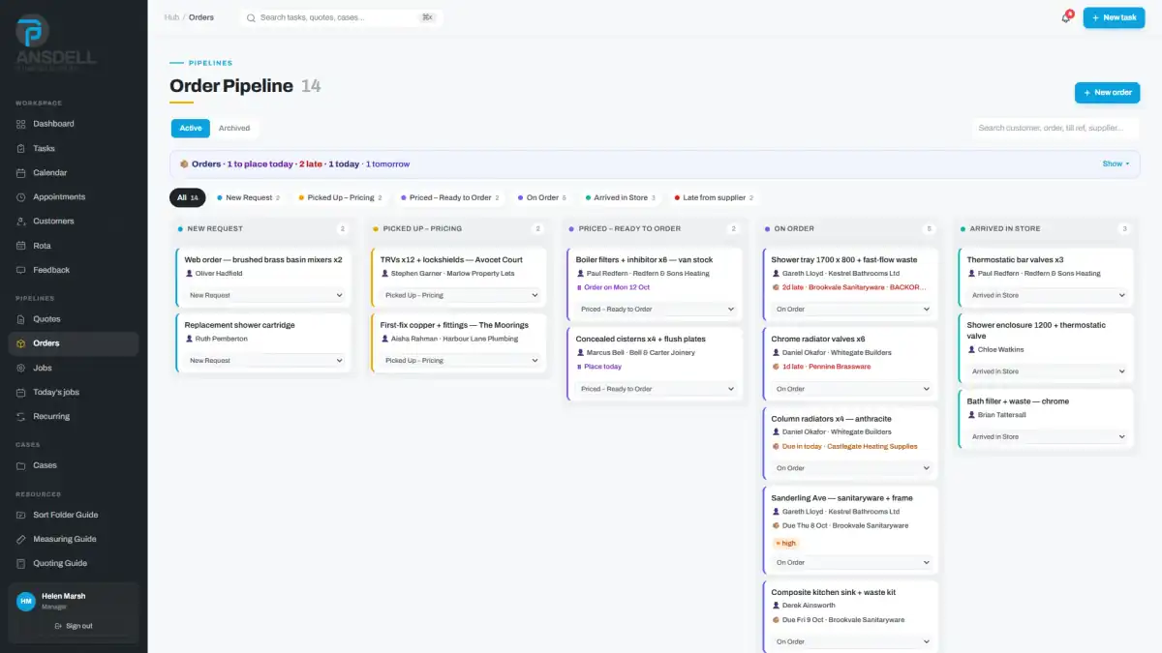Open status dropdown on Boiler filters card

pos(656,310)
